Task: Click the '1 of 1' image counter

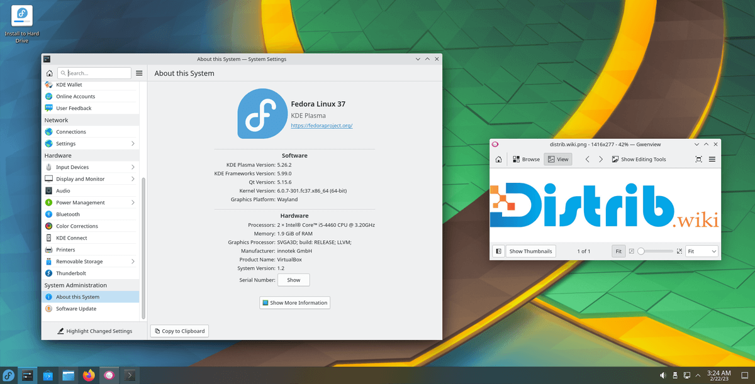Action: 584,251
